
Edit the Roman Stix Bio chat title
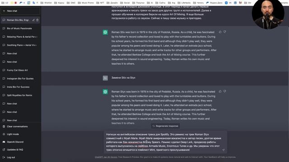(x=33, y=20)
